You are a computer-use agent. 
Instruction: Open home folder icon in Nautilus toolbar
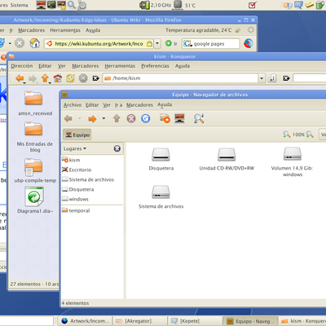pos(165,118)
